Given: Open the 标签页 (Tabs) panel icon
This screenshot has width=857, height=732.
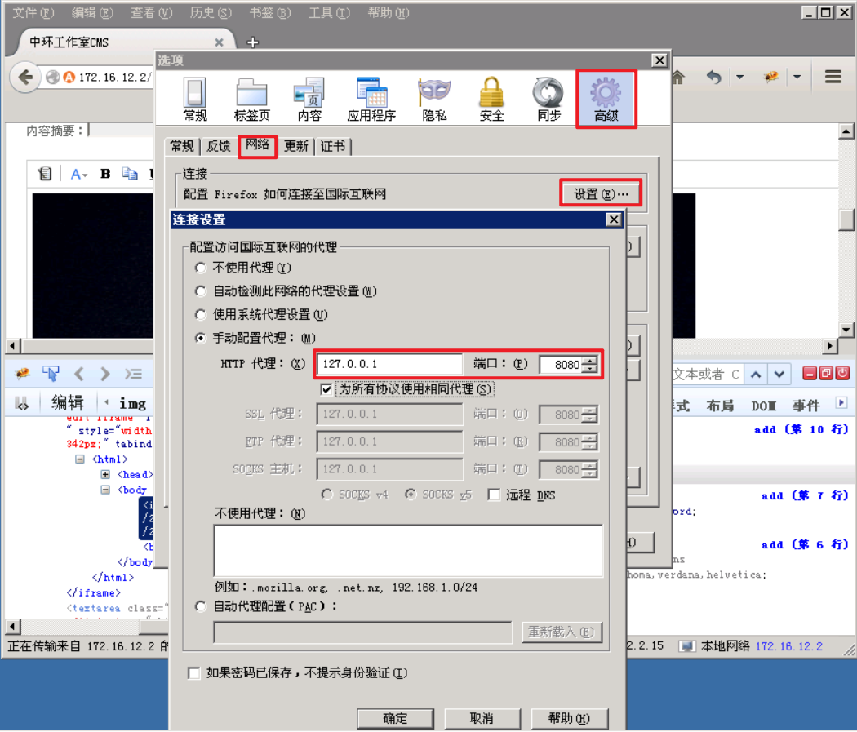Looking at the screenshot, I should point(251,92).
